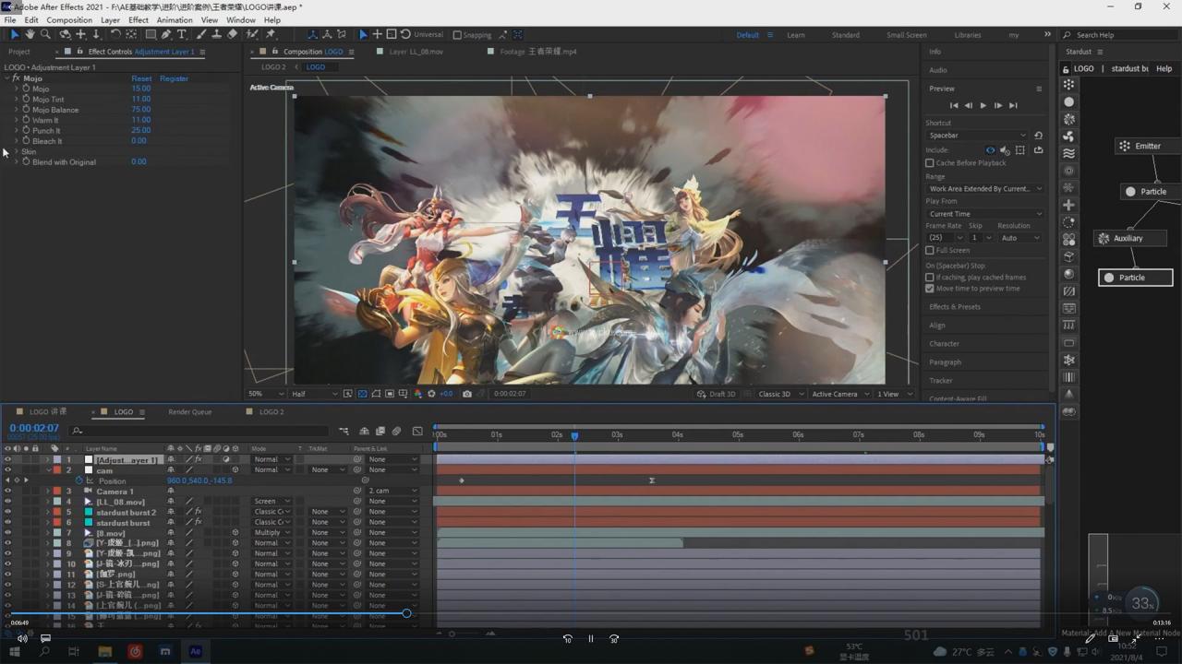Open viewer channel color settings icon
The width and height of the screenshot is (1182, 664).
[417, 394]
